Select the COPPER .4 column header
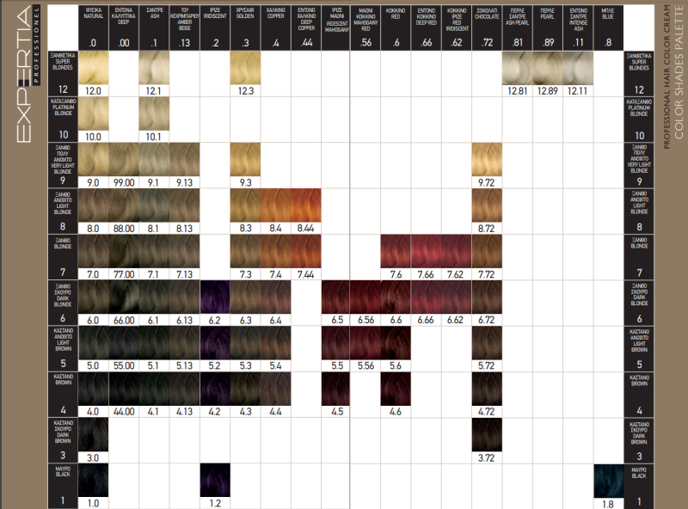 pyautogui.click(x=275, y=28)
